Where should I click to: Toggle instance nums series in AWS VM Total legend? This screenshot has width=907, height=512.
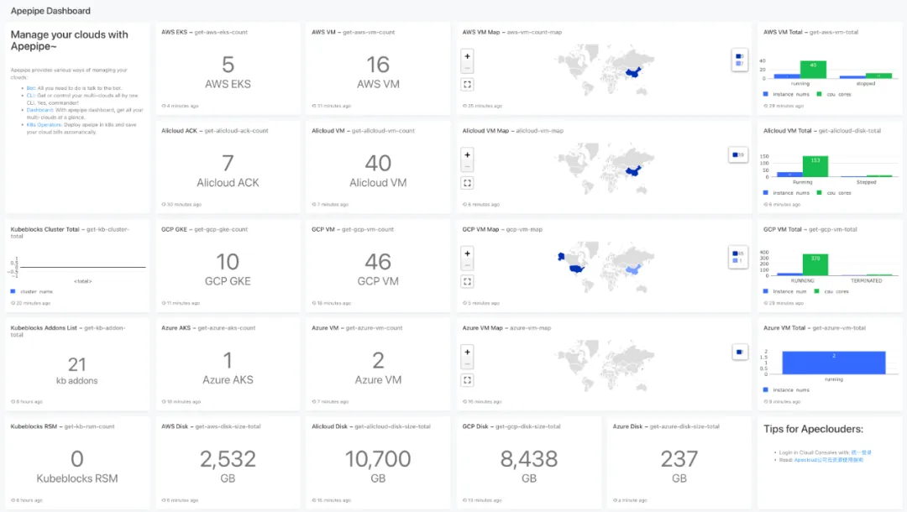(786, 94)
